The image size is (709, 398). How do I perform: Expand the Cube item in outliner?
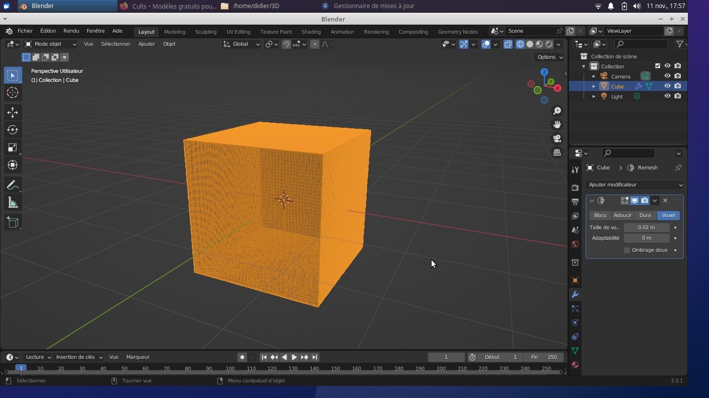pyautogui.click(x=594, y=86)
